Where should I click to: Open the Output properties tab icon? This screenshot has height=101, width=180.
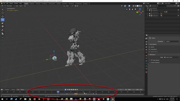coord(146,44)
